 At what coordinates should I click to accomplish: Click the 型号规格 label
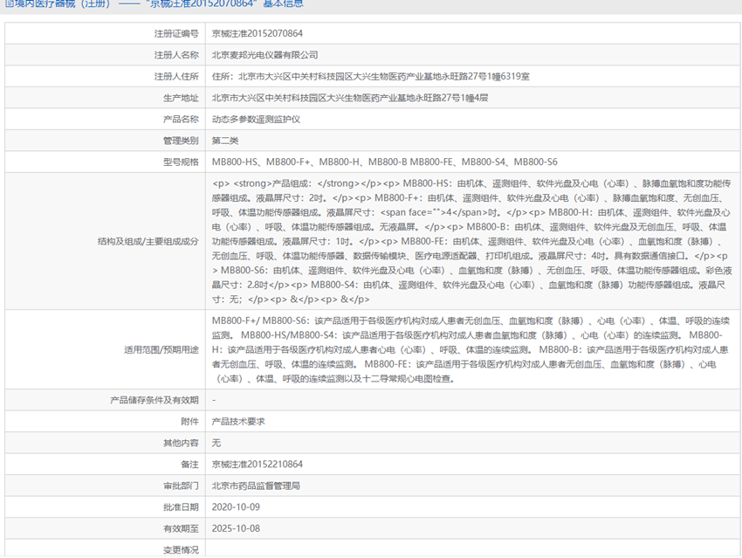pyautogui.click(x=181, y=162)
